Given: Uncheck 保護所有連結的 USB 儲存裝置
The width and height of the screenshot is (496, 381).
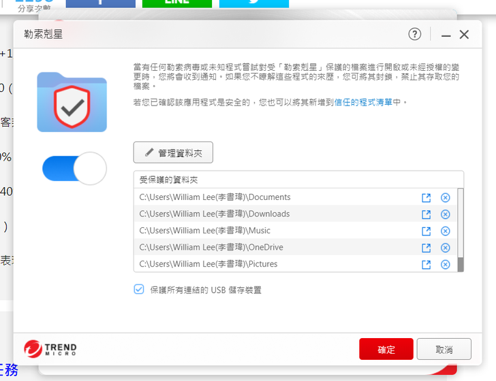Looking at the screenshot, I should point(139,289).
